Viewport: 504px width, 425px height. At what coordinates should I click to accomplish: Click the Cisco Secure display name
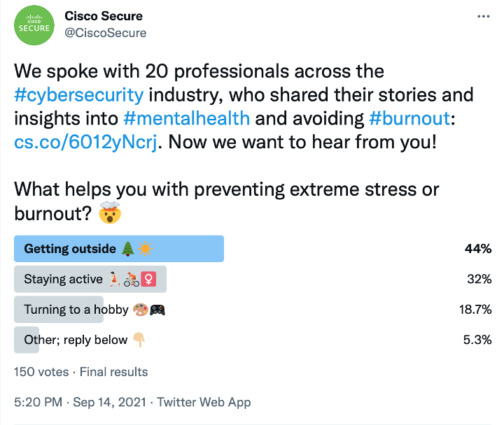(104, 15)
